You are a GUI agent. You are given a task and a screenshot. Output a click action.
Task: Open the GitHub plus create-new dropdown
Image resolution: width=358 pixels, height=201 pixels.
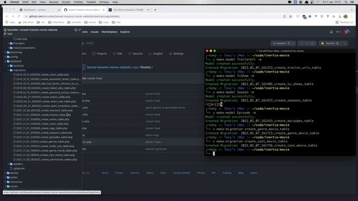click(338, 32)
